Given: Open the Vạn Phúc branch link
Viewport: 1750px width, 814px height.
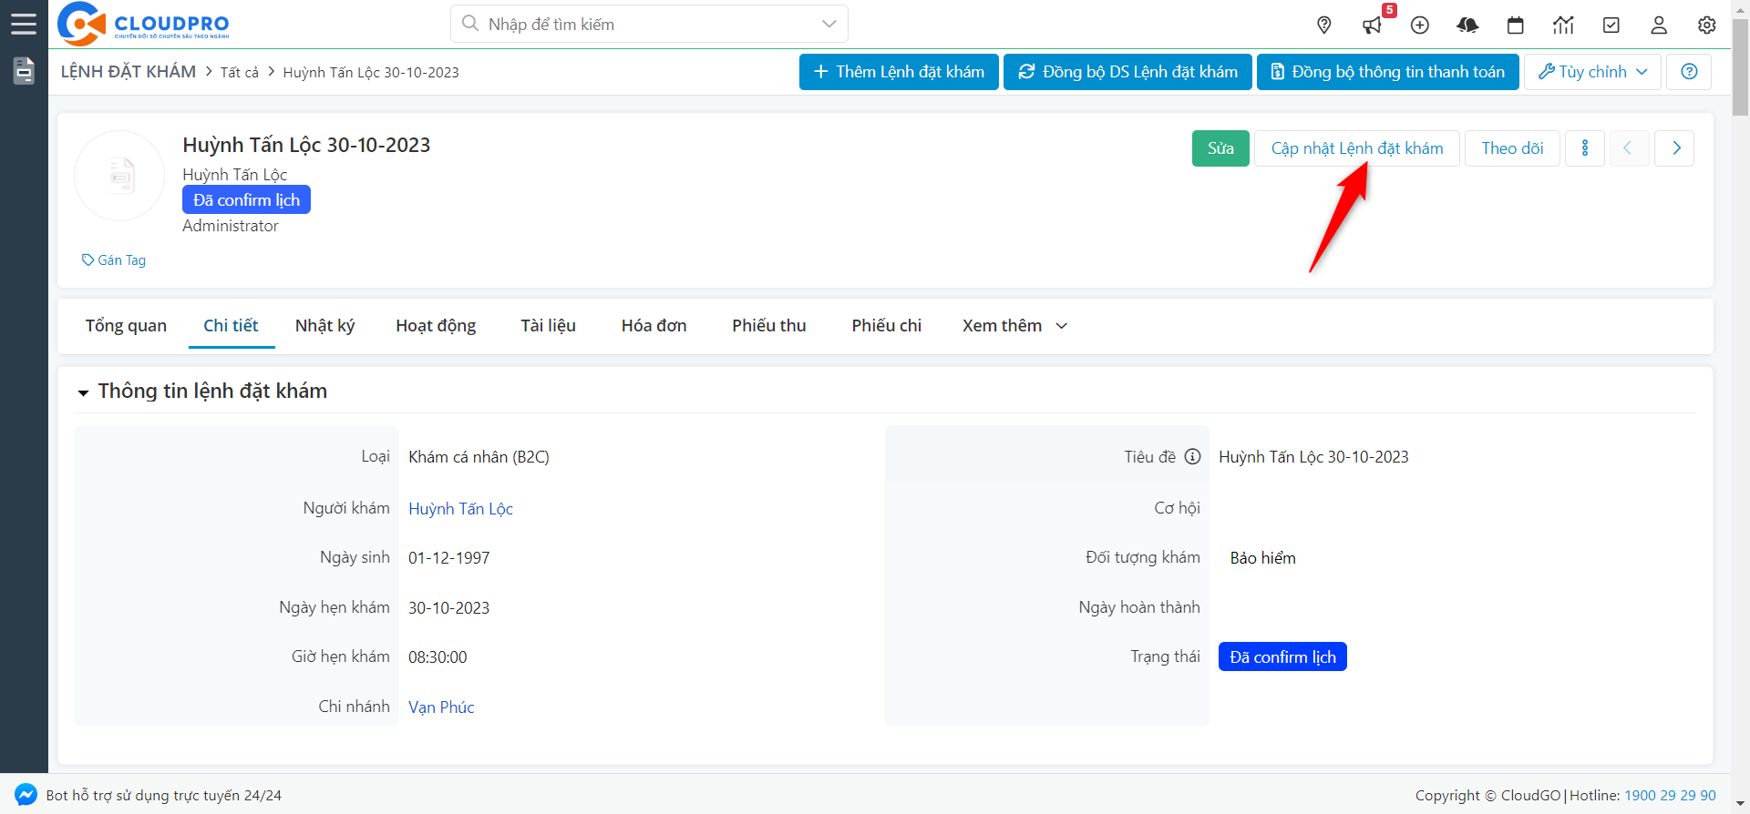Looking at the screenshot, I should pyautogui.click(x=441, y=707).
